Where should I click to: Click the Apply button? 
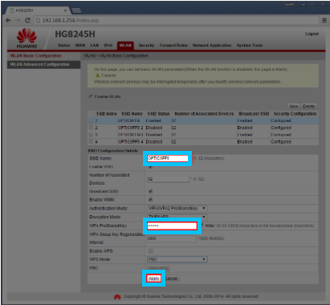pyautogui.click(x=154, y=279)
